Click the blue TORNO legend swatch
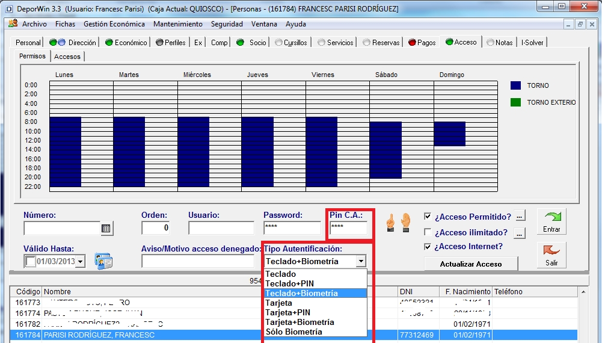Viewport: 602px width, 343px height. point(515,85)
